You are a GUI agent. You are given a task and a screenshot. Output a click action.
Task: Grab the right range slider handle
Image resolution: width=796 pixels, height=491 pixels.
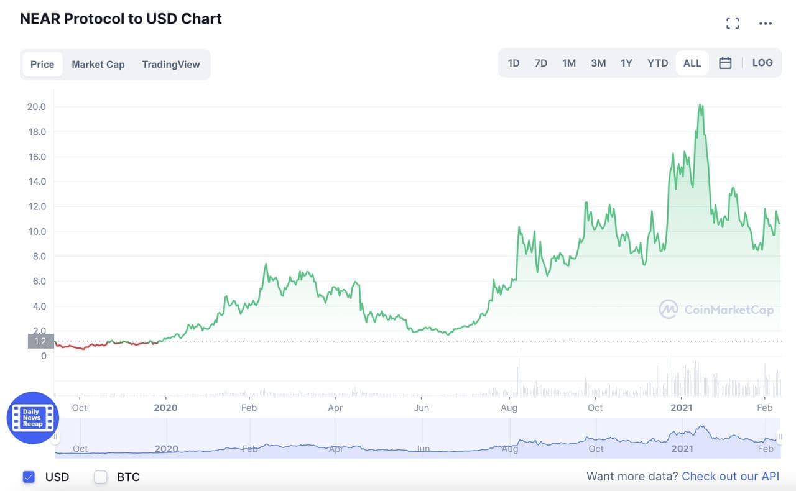coord(780,438)
